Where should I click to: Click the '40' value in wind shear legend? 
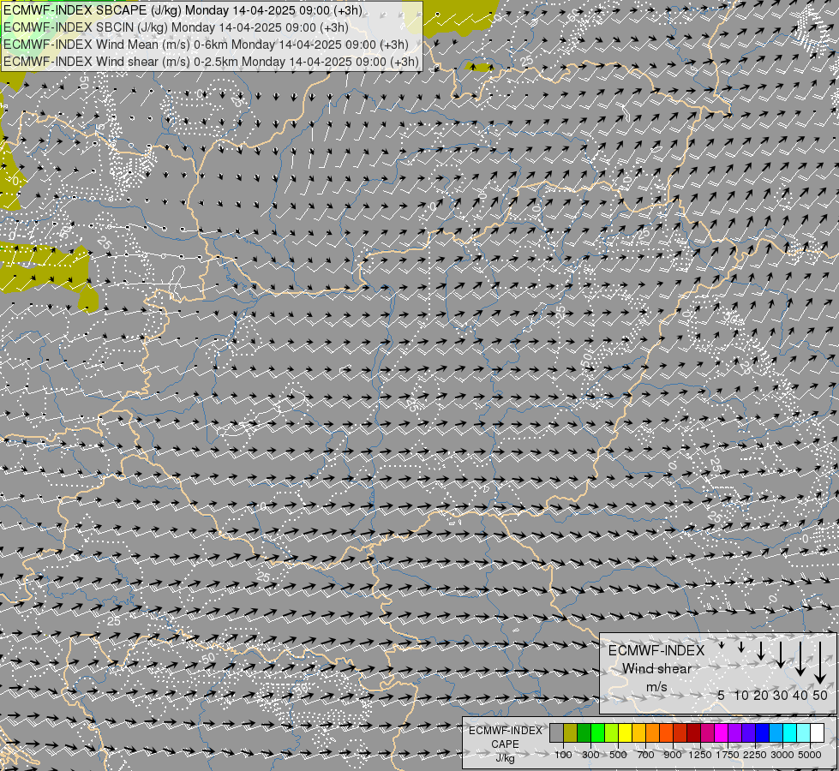pyautogui.click(x=800, y=695)
